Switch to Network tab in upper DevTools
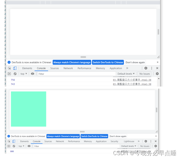The width and height of the screenshot is (181, 159). point(68,68)
